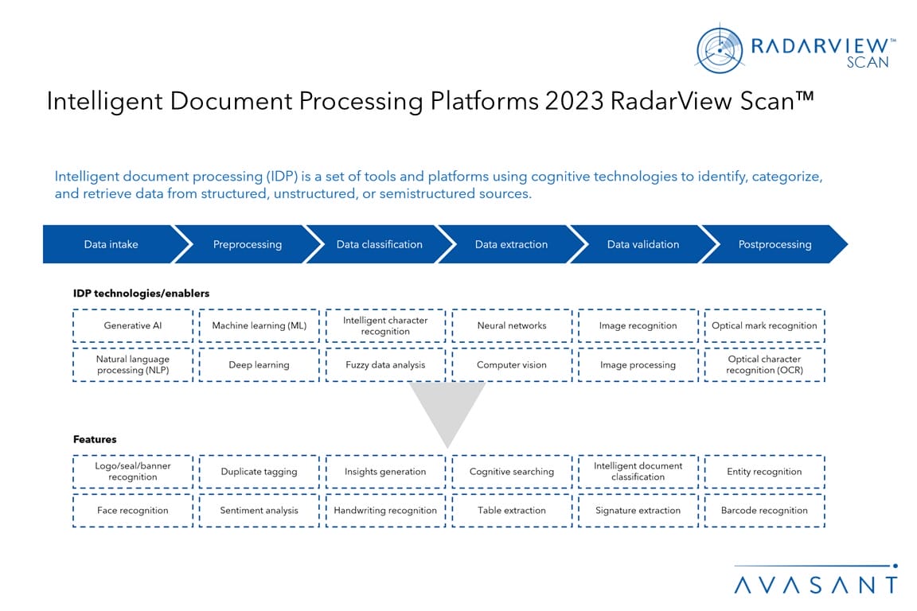This screenshot has height=611, width=917.
Task: Choose the Handwriting recognition feature
Action: point(385,511)
